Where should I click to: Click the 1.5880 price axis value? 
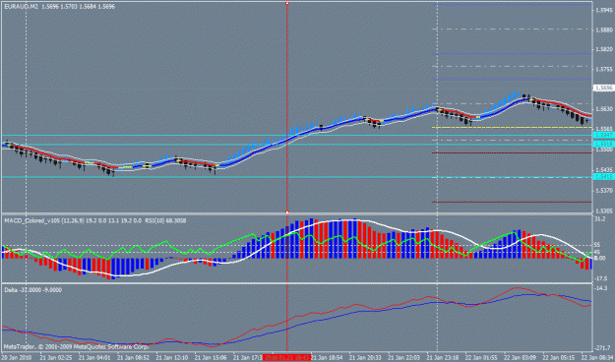(604, 30)
